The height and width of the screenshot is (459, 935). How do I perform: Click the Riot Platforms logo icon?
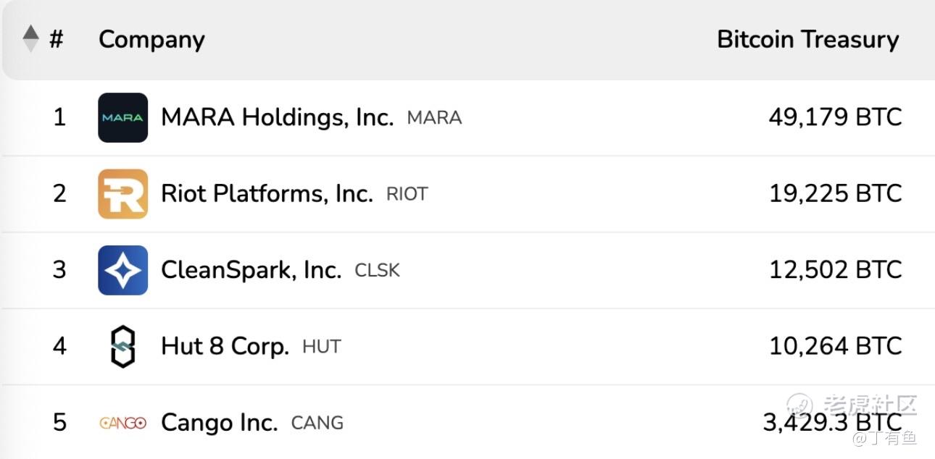point(122,193)
